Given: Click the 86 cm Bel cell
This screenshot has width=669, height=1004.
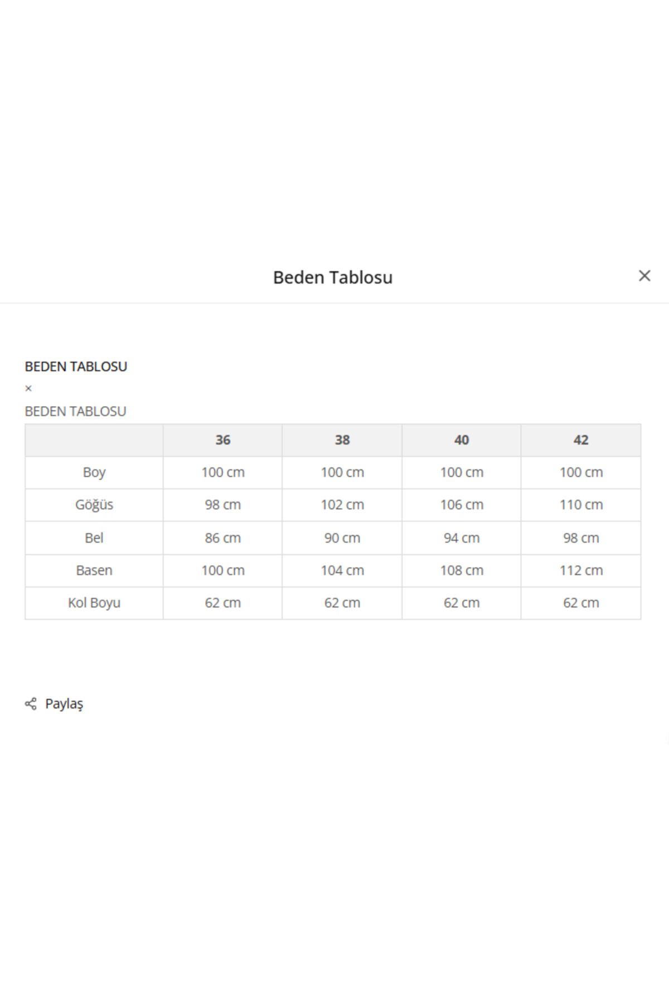Looking at the screenshot, I should tap(223, 538).
